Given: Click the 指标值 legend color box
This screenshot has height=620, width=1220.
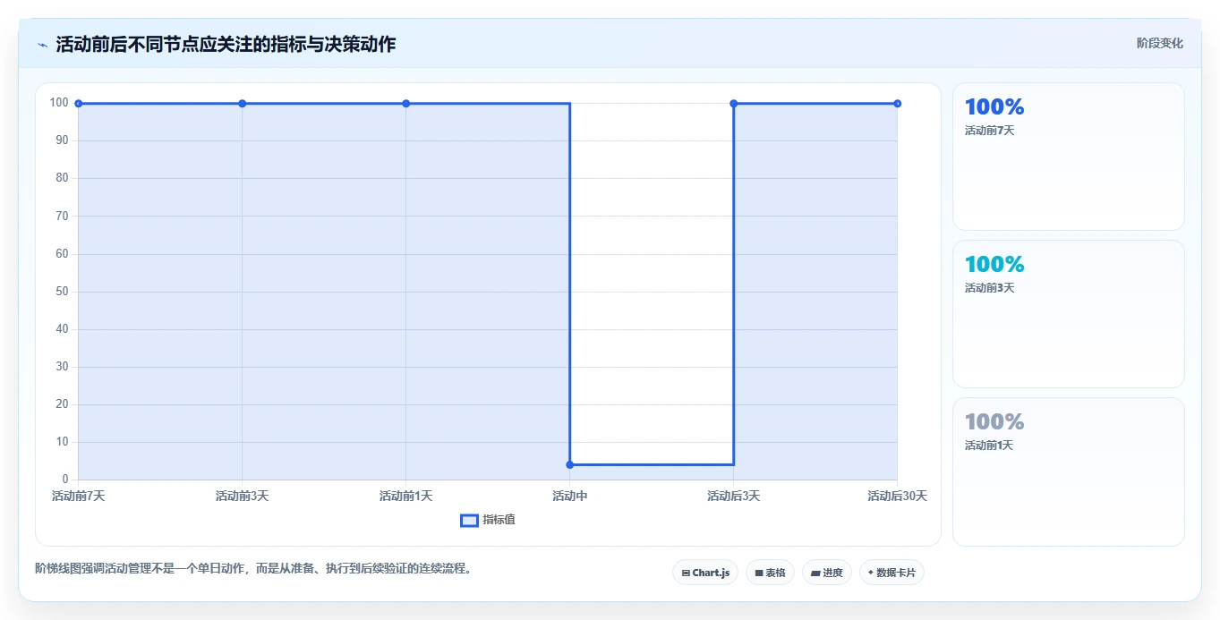Looking at the screenshot, I should click(x=469, y=521).
